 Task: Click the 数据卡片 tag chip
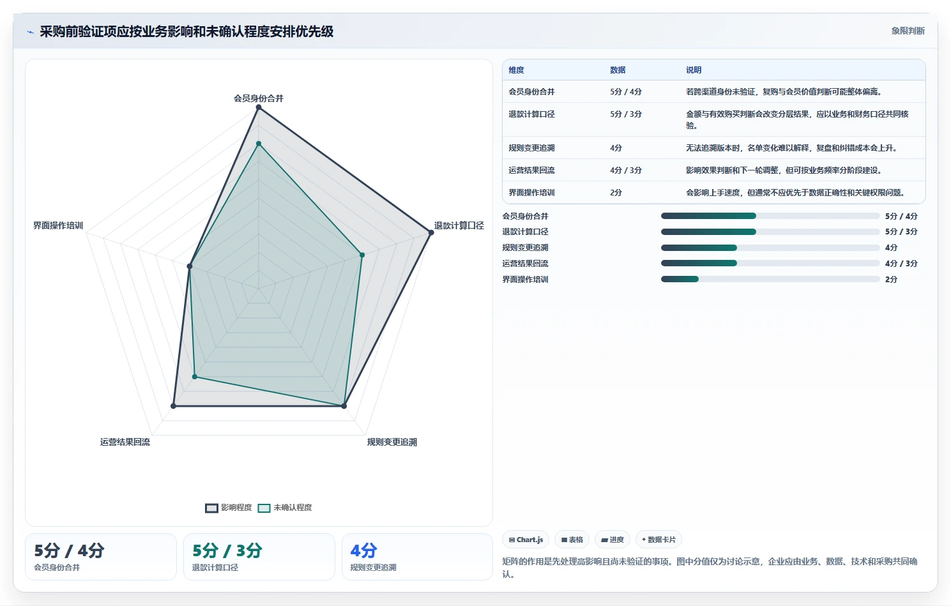click(658, 540)
